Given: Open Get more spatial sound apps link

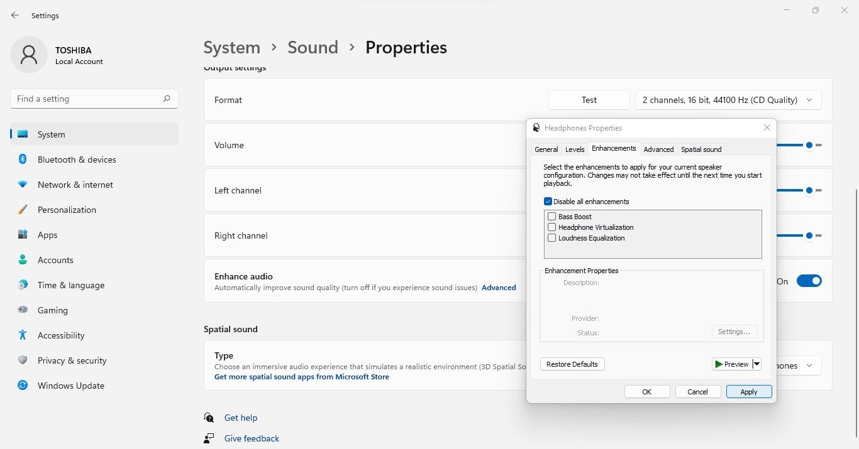Looking at the screenshot, I should [302, 377].
